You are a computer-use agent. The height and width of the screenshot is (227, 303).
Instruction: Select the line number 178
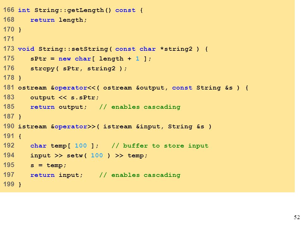9,78
